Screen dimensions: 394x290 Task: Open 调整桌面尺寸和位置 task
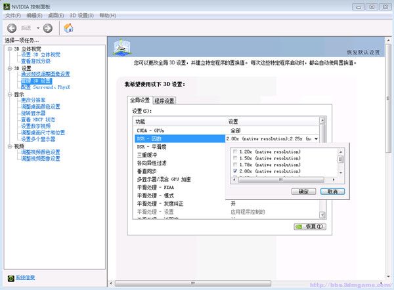(43, 133)
